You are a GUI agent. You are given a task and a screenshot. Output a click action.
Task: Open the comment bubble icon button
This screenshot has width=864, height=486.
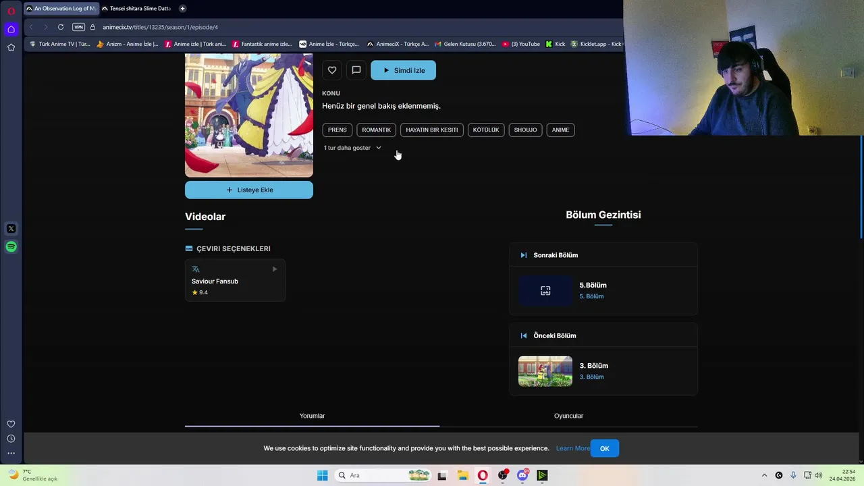(x=356, y=70)
